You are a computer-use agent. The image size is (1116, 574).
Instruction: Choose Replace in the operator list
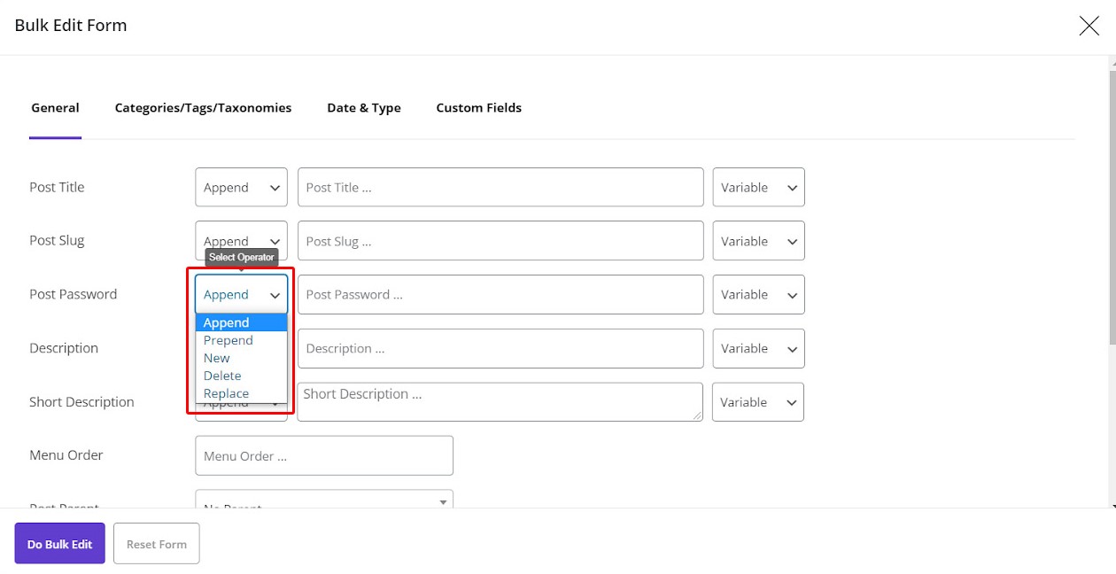click(x=226, y=393)
